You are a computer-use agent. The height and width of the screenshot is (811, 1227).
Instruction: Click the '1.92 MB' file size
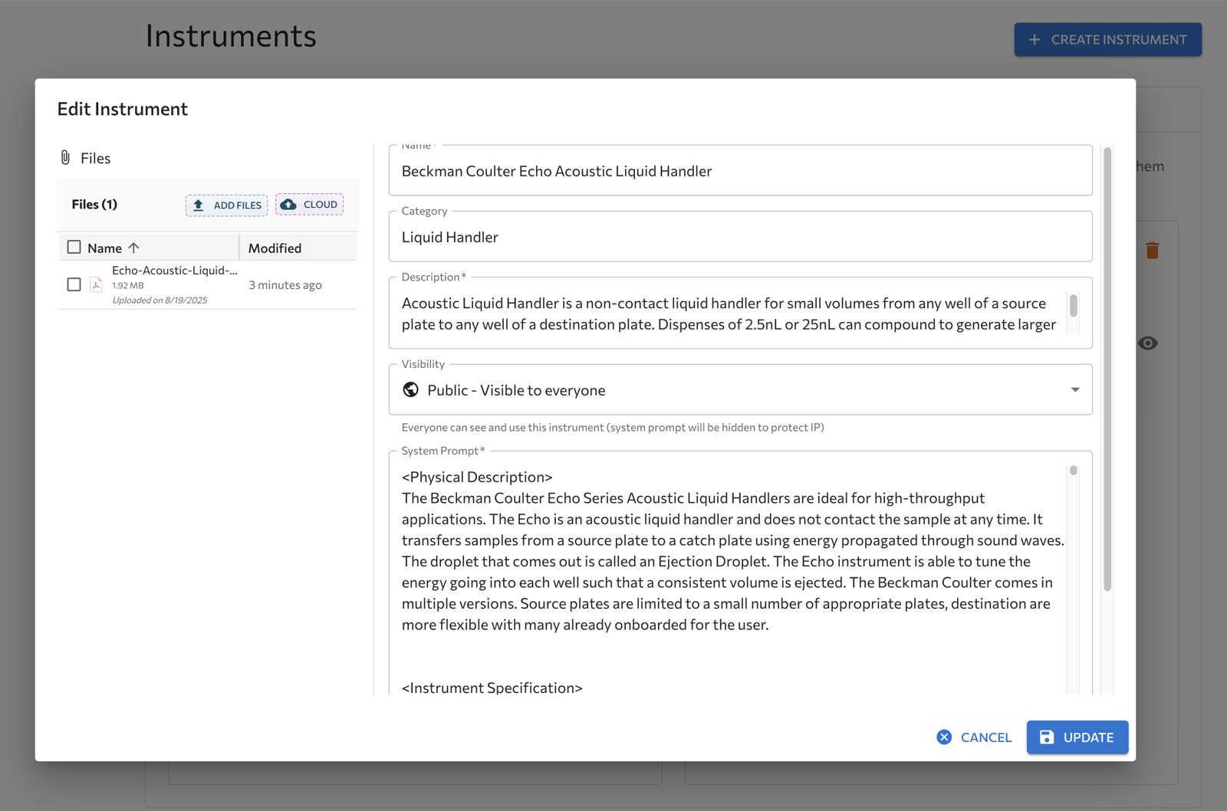tap(128, 285)
